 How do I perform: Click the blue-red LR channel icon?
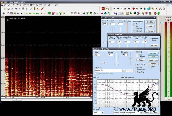[x=116, y=13]
